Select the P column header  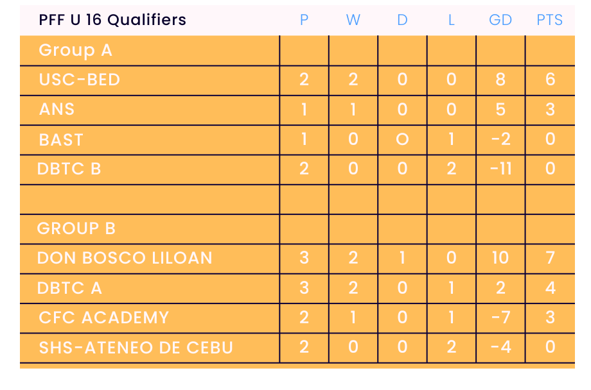click(304, 20)
